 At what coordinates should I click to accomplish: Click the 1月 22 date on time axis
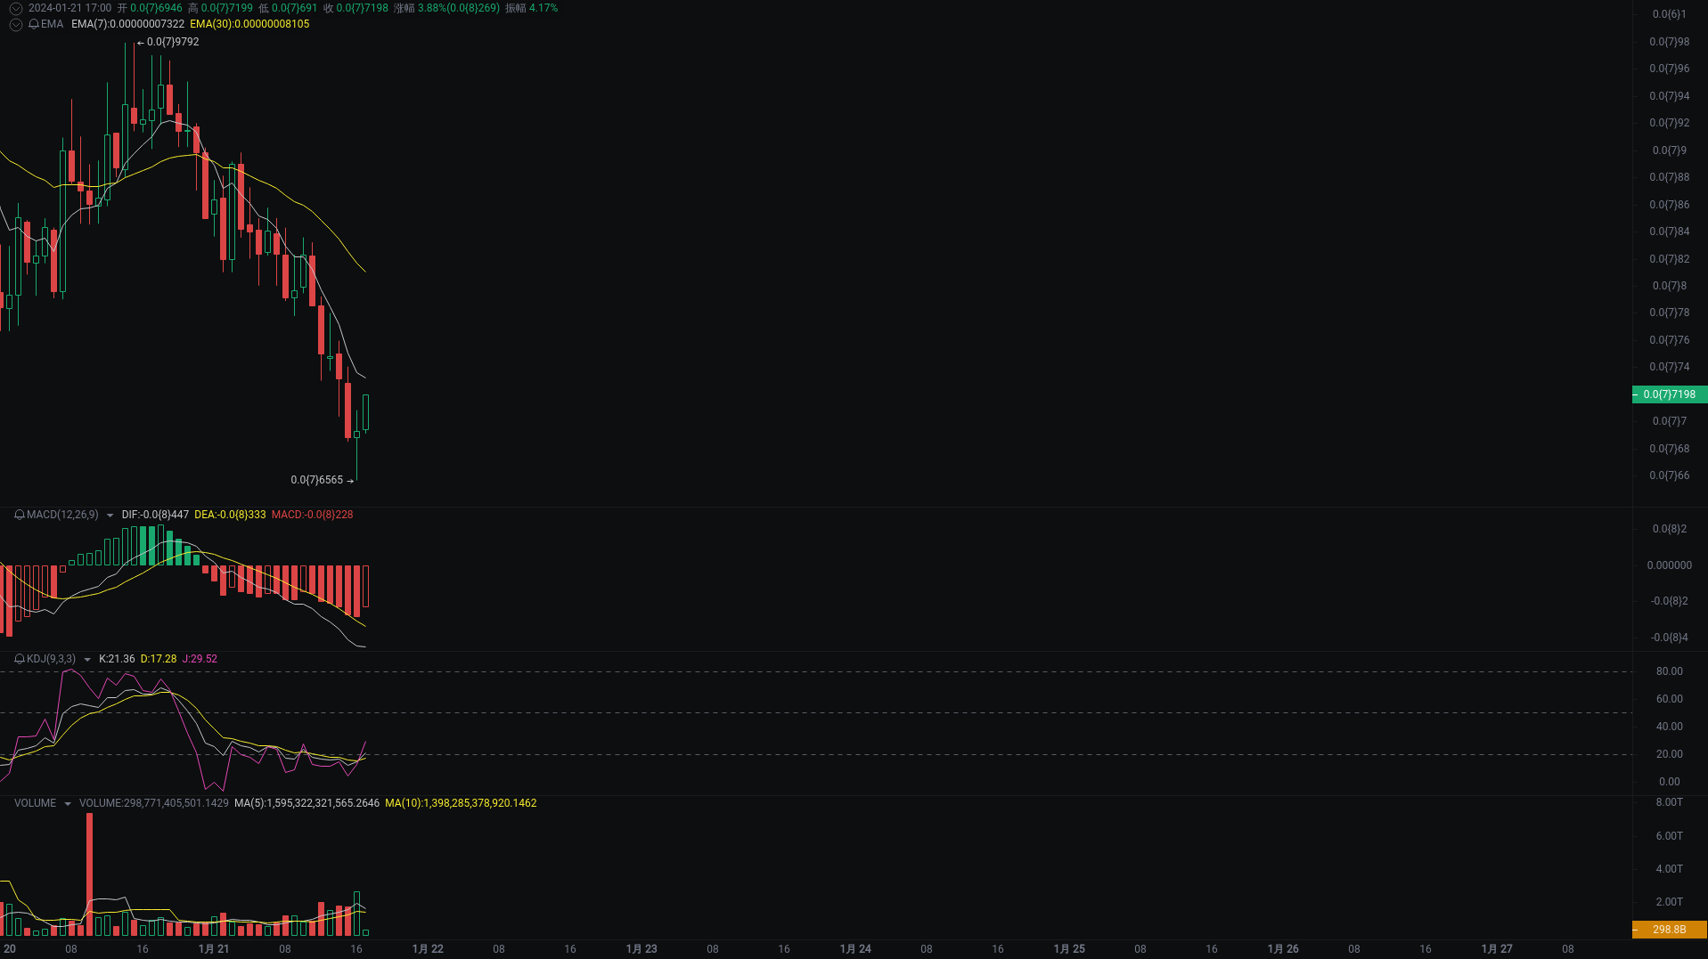coord(428,949)
